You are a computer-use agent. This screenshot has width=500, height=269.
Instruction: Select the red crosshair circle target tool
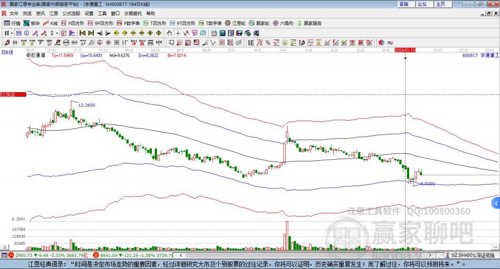point(100,42)
